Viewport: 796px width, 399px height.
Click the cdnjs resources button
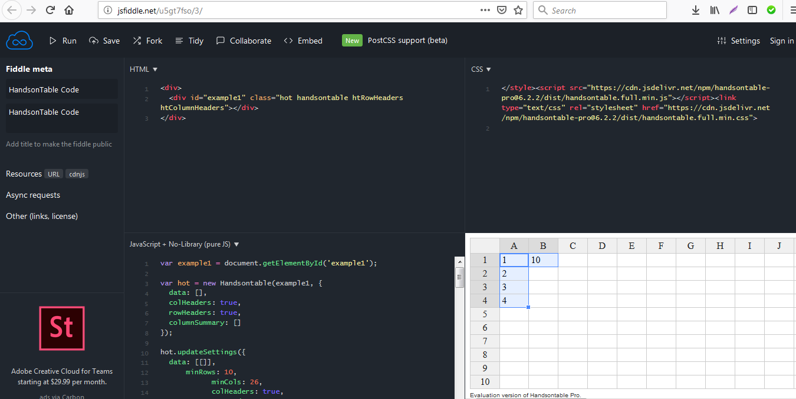[x=77, y=174]
